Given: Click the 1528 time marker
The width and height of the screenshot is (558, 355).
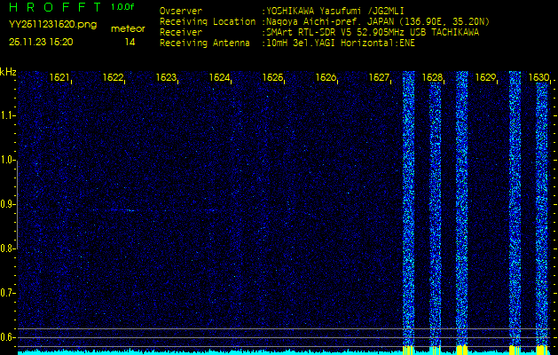Looking at the screenshot, I should [x=432, y=78].
